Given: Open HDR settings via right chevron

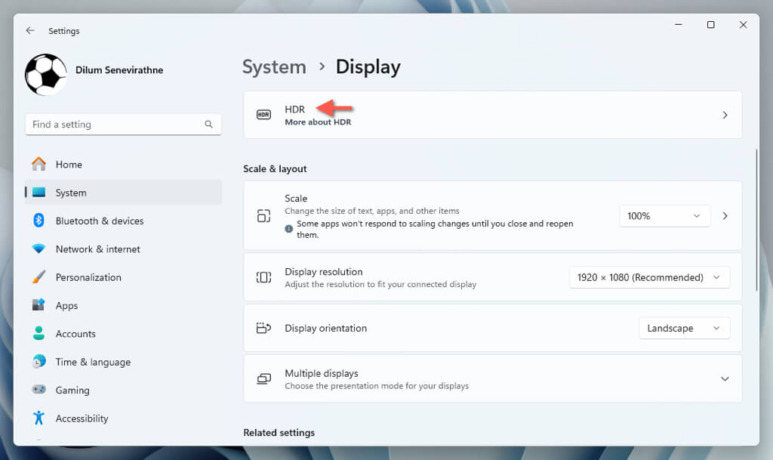Looking at the screenshot, I should click(725, 115).
